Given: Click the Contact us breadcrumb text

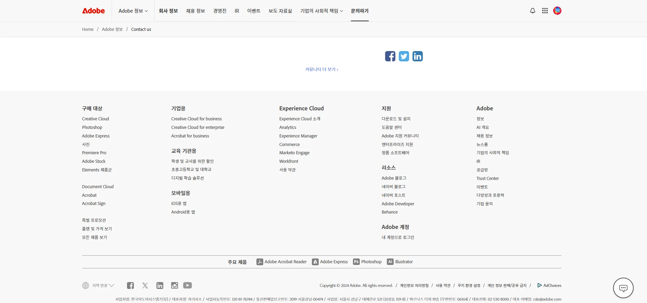Looking at the screenshot, I should pos(141,29).
